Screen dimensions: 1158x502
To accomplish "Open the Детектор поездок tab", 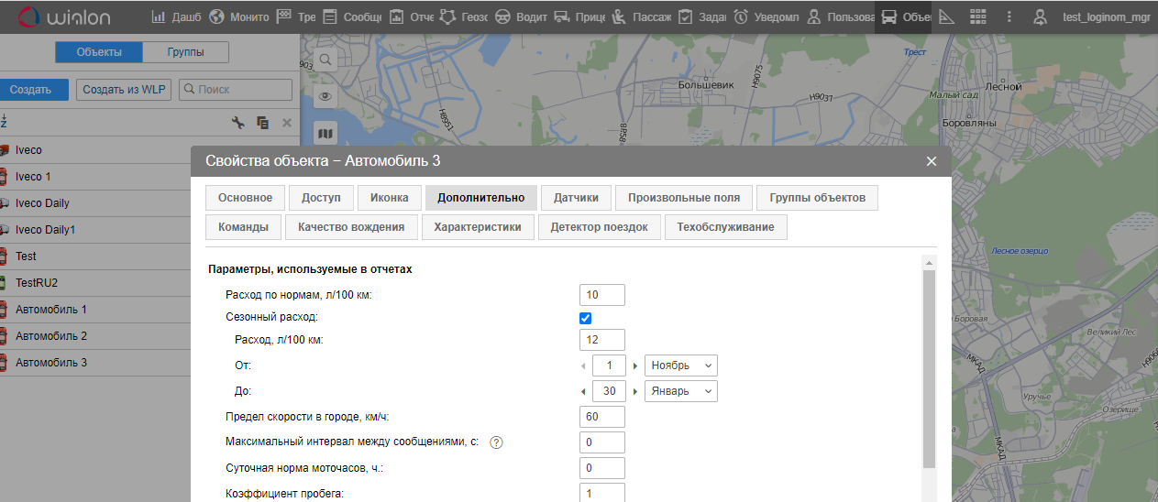I will pos(600,227).
